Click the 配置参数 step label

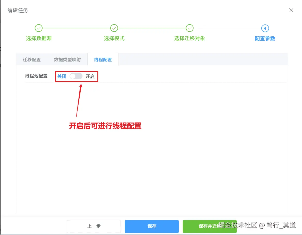[x=265, y=38]
